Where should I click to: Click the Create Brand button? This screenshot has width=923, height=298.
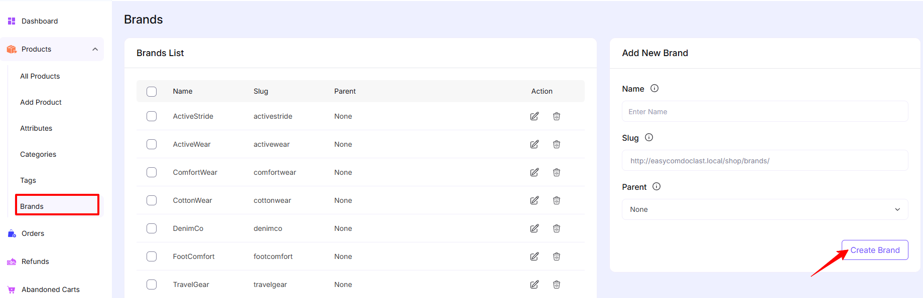tap(874, 250)
